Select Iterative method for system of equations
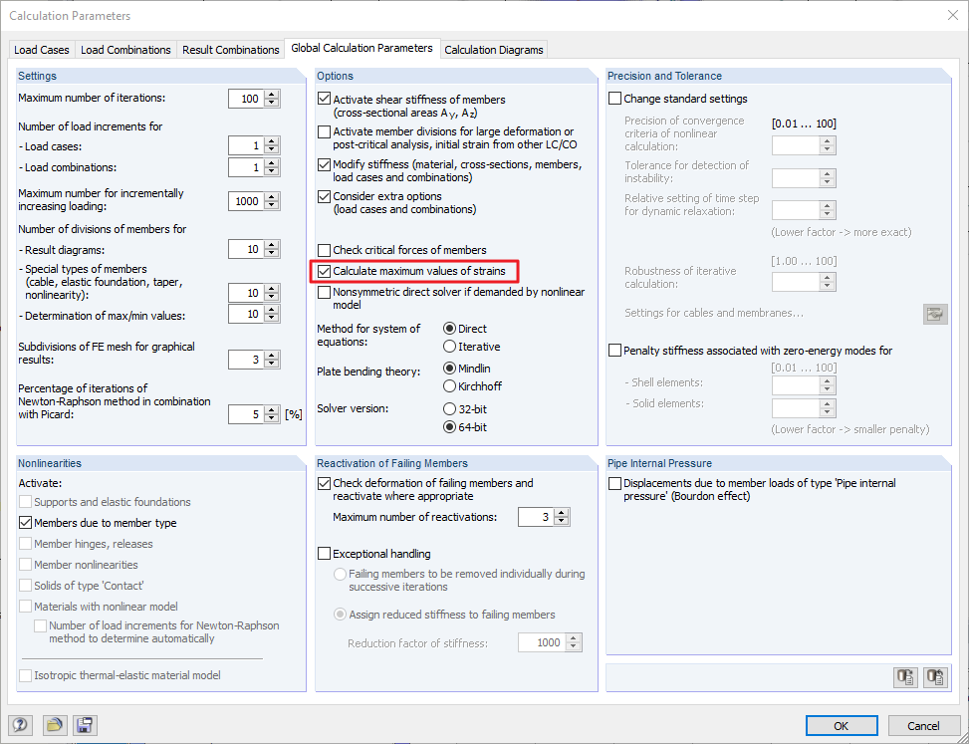969x744 pixels. (447, 347)
